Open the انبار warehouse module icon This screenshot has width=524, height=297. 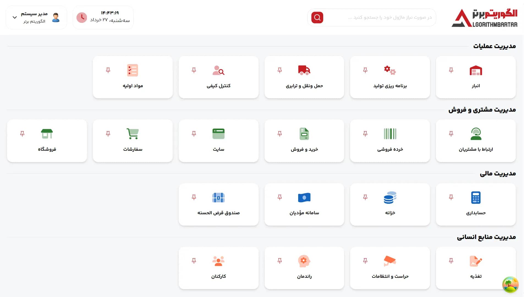(x=476, y=70)
